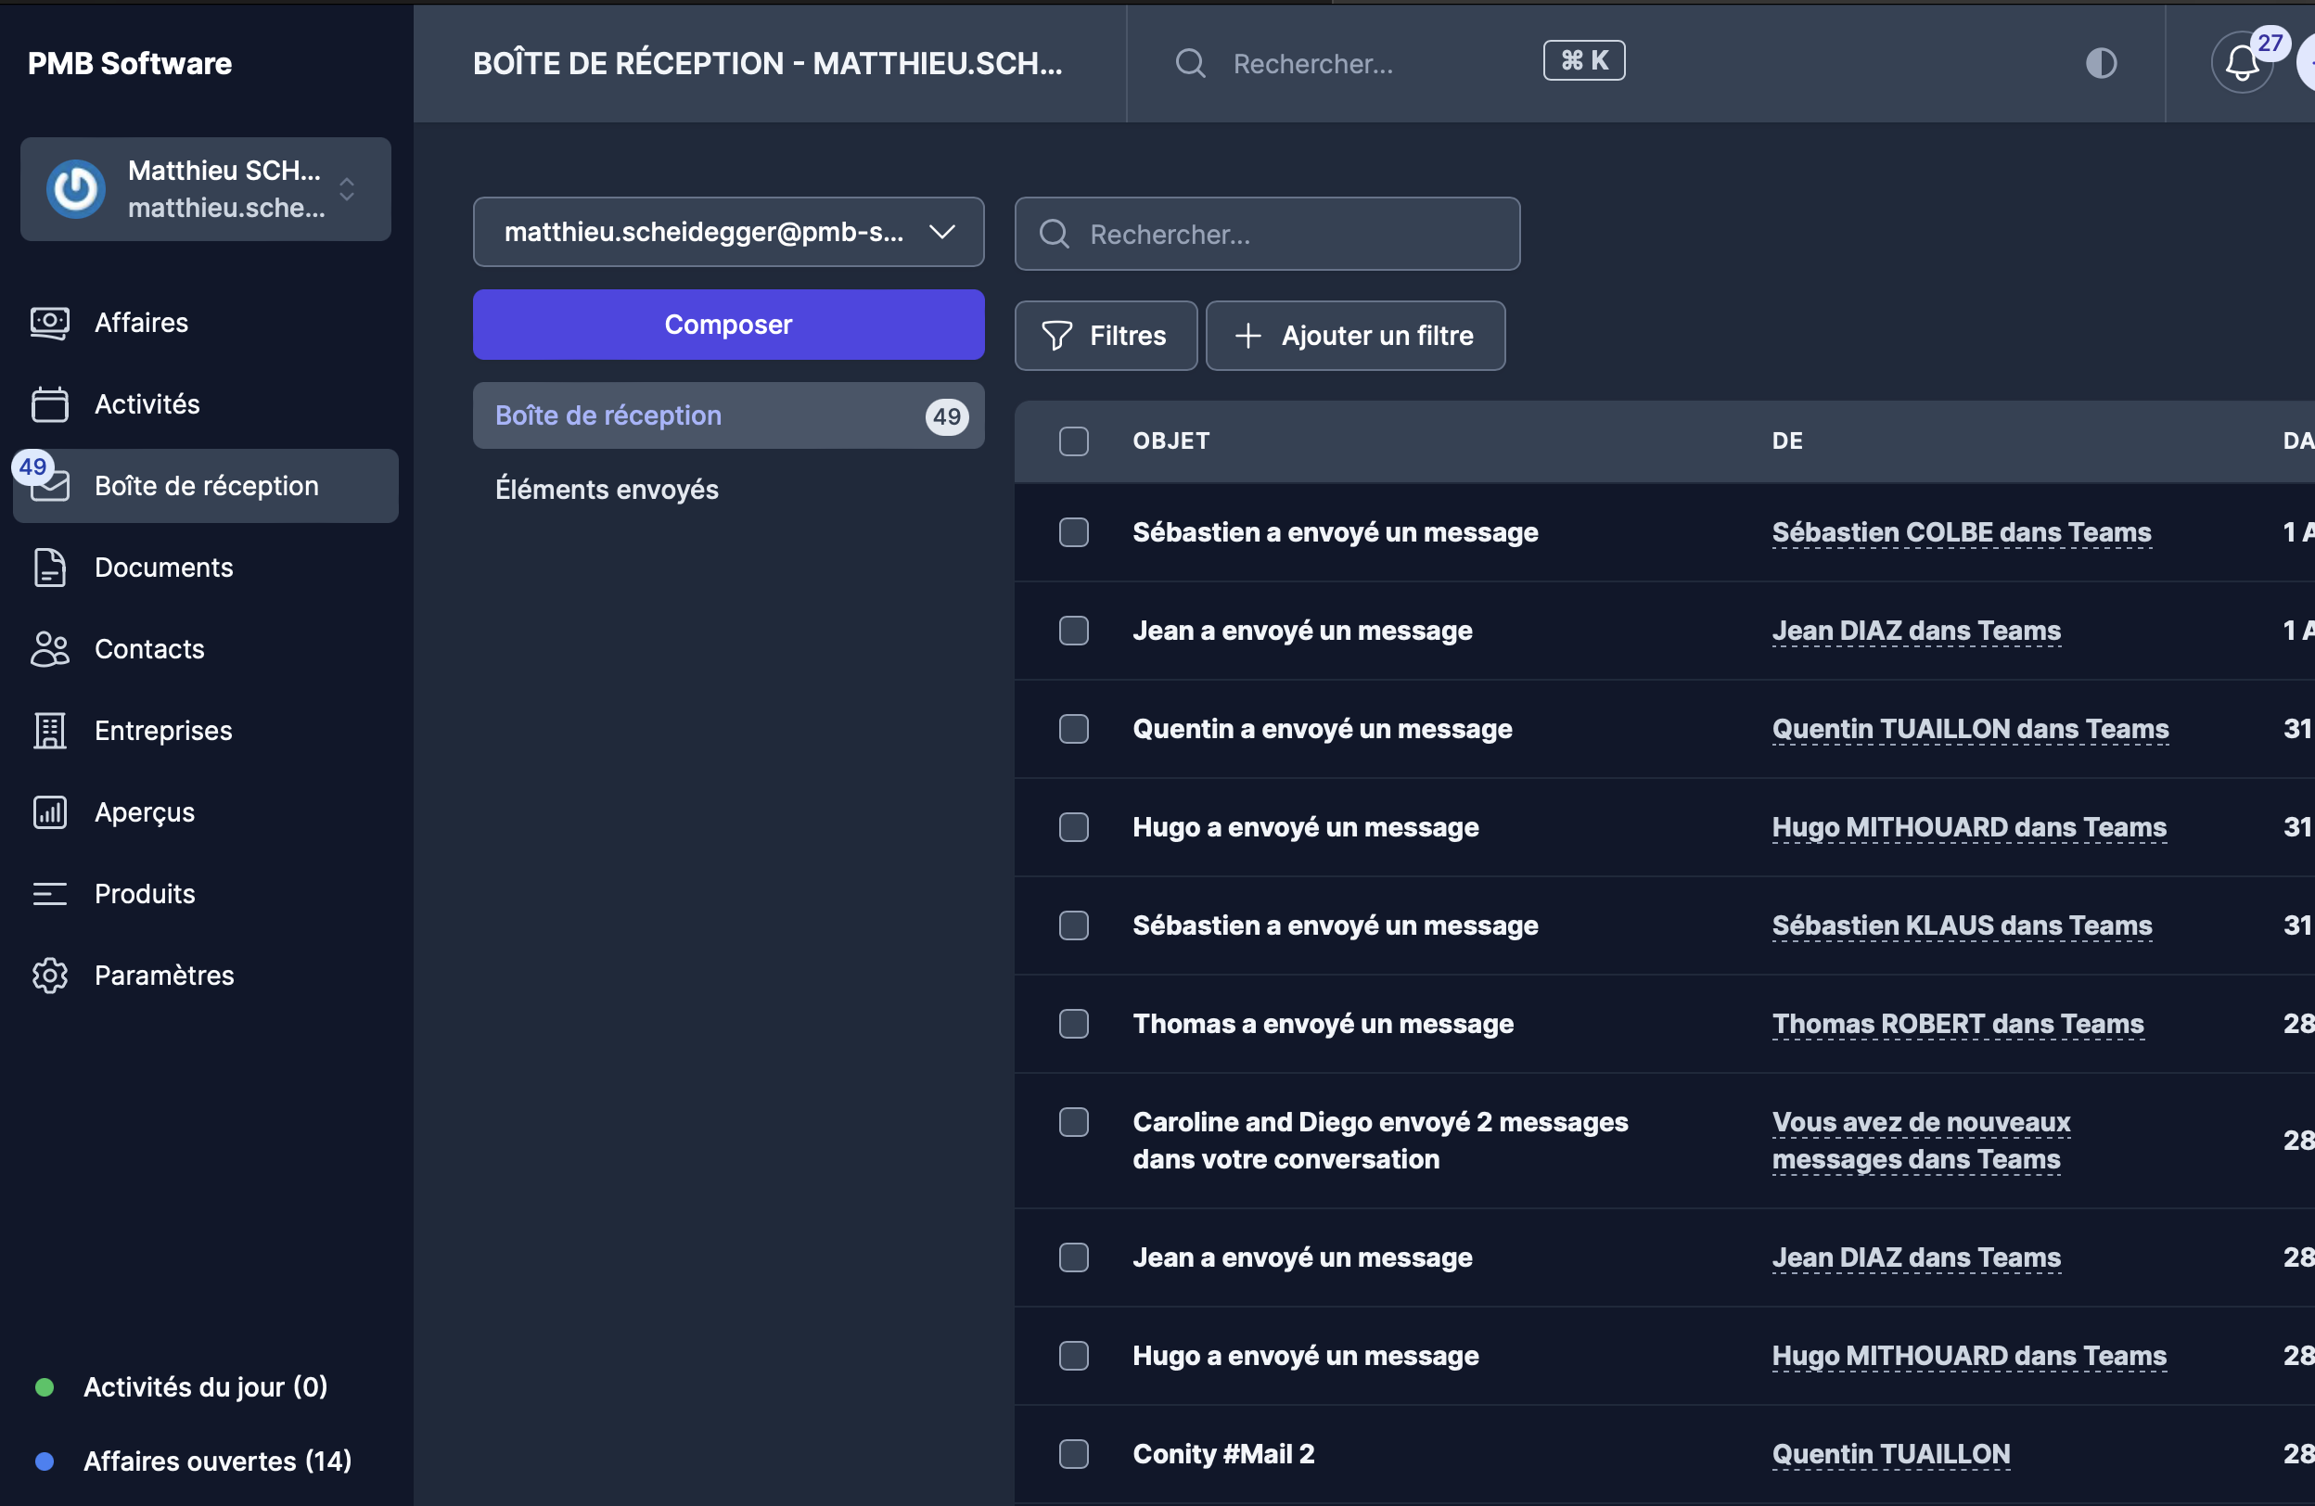Viewport: 2315px width, 1506px height.
Task: Click the Affaires sidebar icon
Action: click(x=49, y=323)
